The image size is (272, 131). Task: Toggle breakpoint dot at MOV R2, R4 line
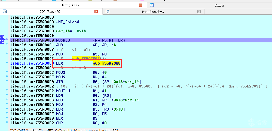[x=7, y=104]
